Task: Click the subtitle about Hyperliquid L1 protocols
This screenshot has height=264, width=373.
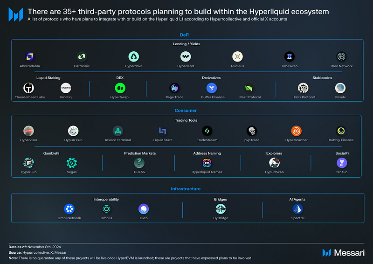Action: [x=157, y=19]
